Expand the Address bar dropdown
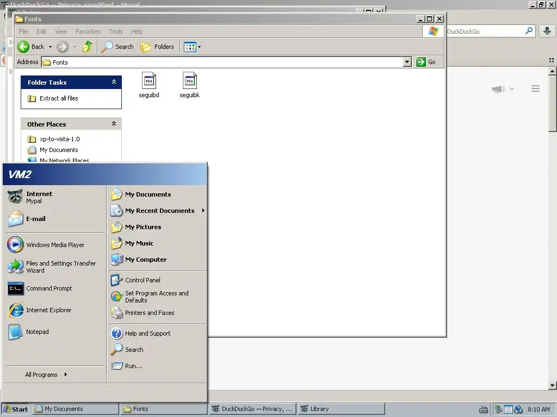The width and height of the screenshot is (557, 417). click(x=407, y=62)
